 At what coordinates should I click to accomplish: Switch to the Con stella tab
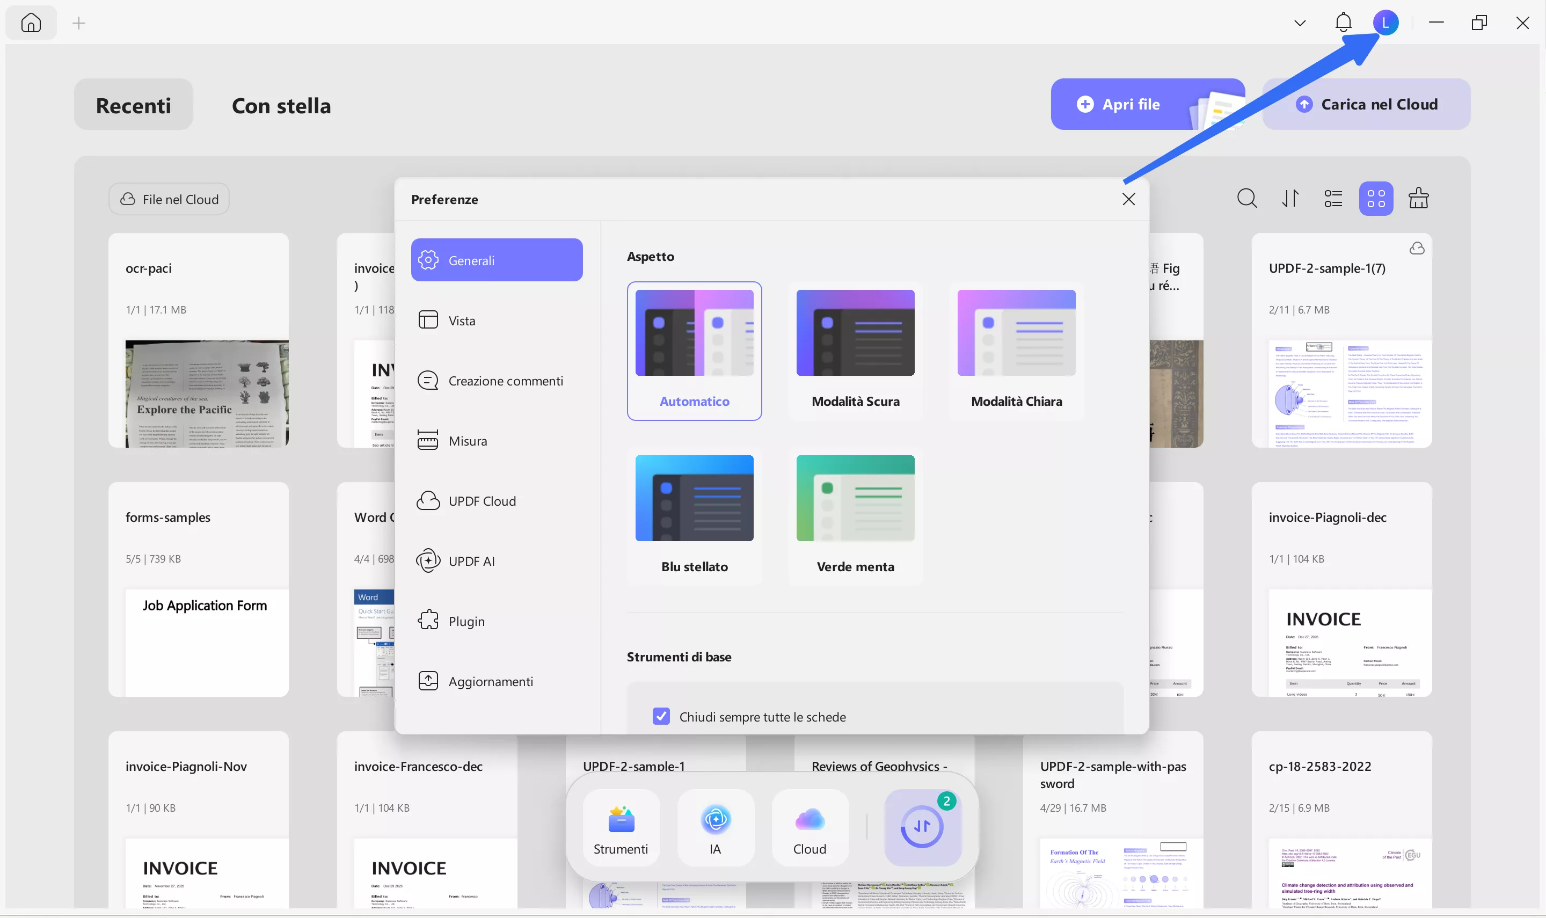click(281, 106)
